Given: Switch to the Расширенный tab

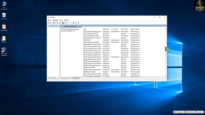Looking at the screenshot, I should [65, 78].
